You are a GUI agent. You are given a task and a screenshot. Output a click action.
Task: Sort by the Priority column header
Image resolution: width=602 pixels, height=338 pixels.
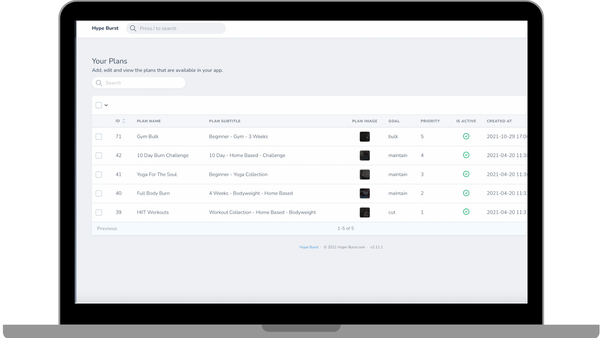(x=430, y=121)
